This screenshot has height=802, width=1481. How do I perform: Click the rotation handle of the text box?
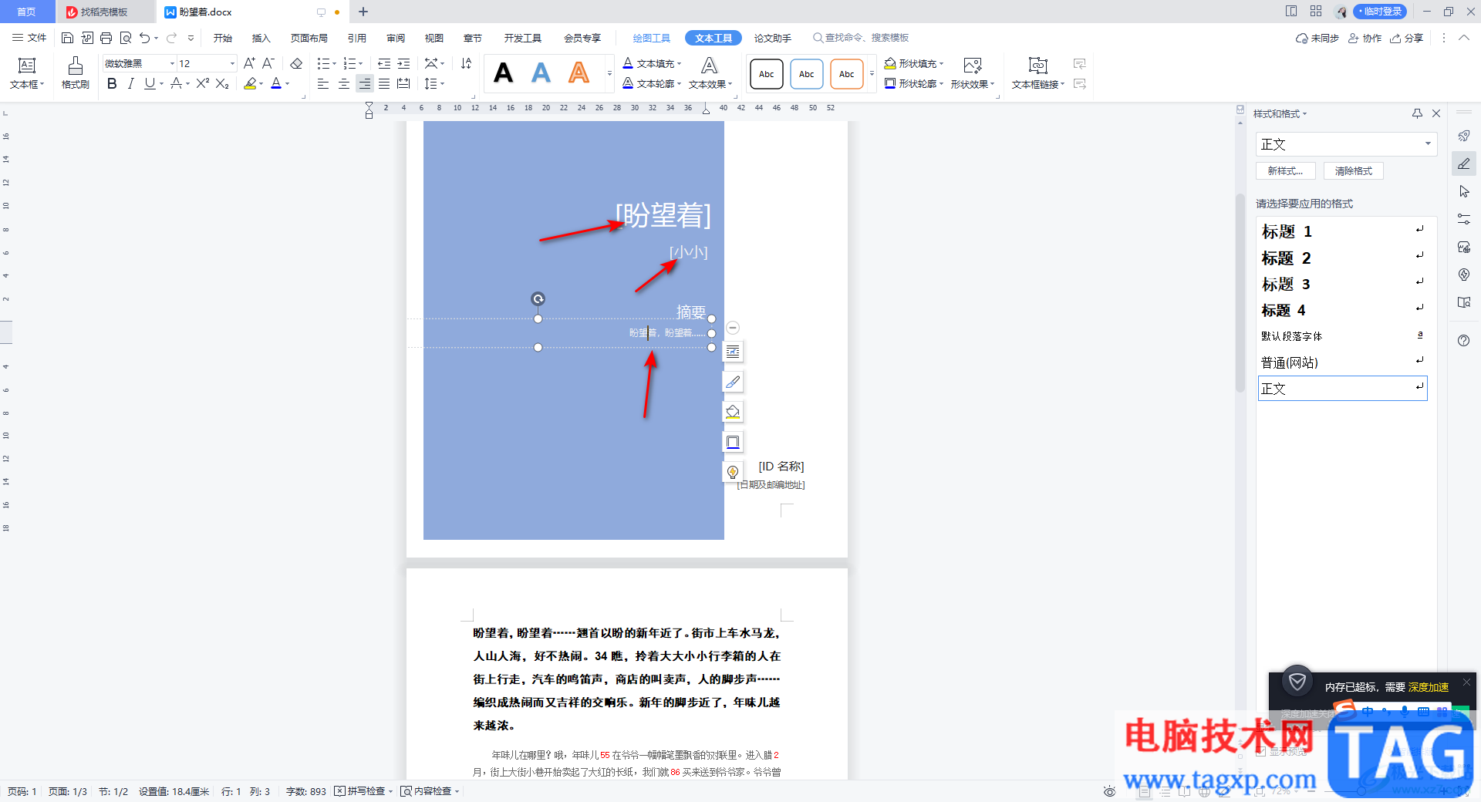click(x=538, y=298)
